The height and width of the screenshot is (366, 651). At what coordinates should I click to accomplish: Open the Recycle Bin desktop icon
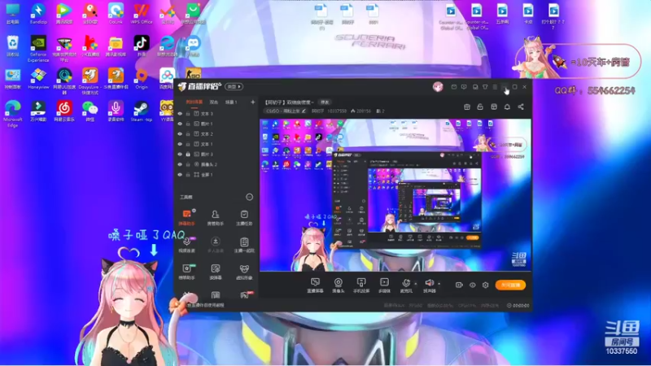pyautogui.click(x=12, y=46)
